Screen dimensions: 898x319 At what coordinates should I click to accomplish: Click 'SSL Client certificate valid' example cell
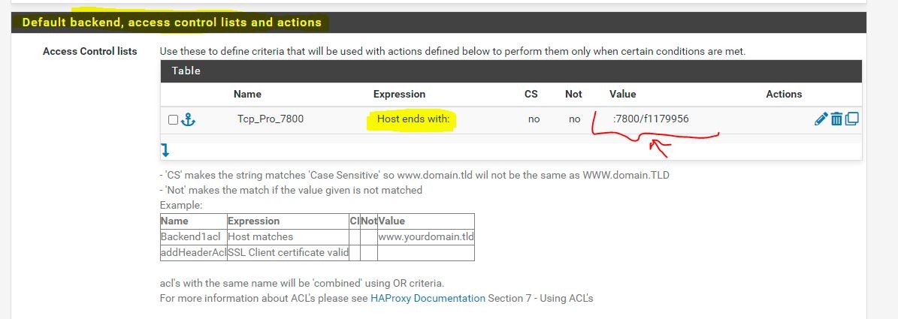point(288,252)
